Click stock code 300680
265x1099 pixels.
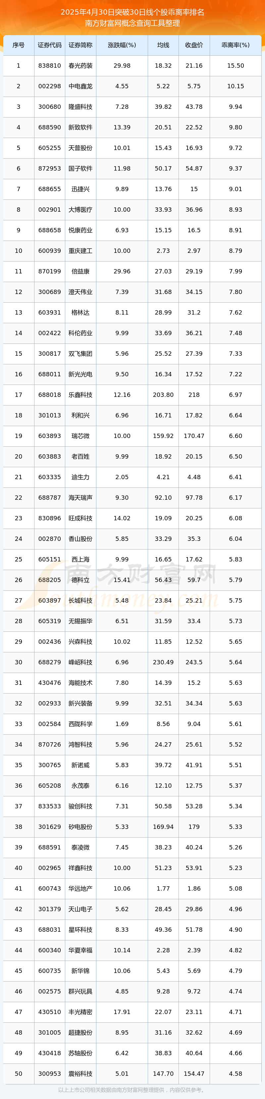tap(49, 107)
